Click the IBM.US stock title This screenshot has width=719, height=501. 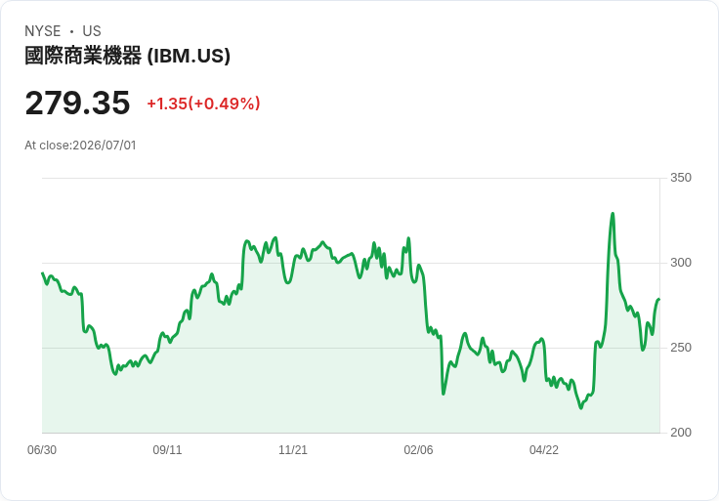[127, 56]
